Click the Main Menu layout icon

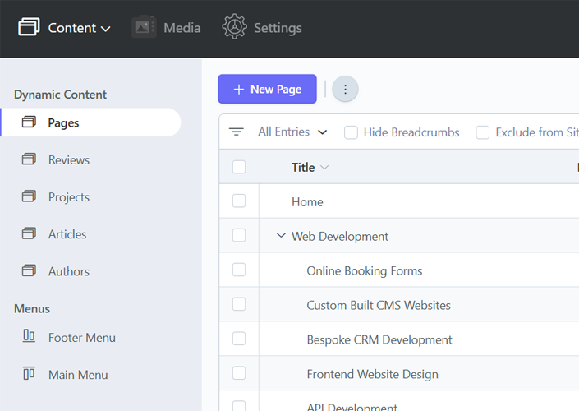(29, 373)
